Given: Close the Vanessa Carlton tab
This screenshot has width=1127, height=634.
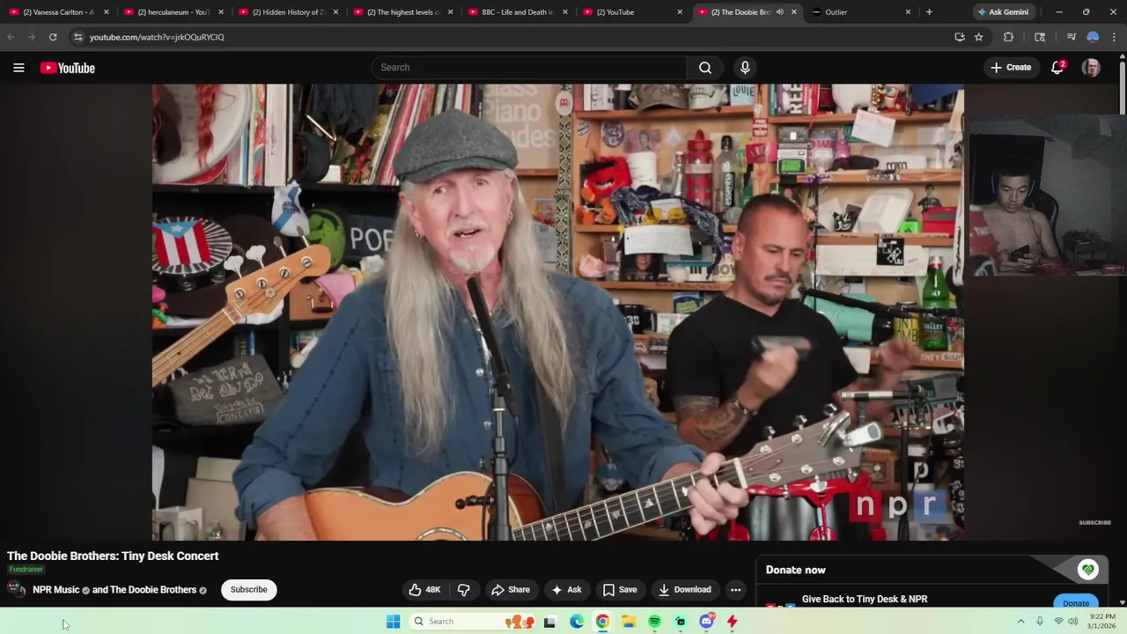Looking at the screenshot, I should 107,12.
